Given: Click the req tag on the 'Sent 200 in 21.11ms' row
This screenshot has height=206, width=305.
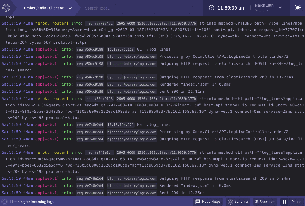Looking at the screenshot, I should 90,91.
